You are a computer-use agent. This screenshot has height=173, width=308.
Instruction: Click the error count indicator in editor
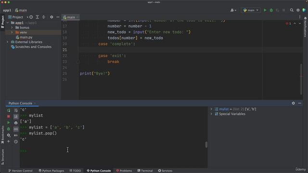pos(288,24)
